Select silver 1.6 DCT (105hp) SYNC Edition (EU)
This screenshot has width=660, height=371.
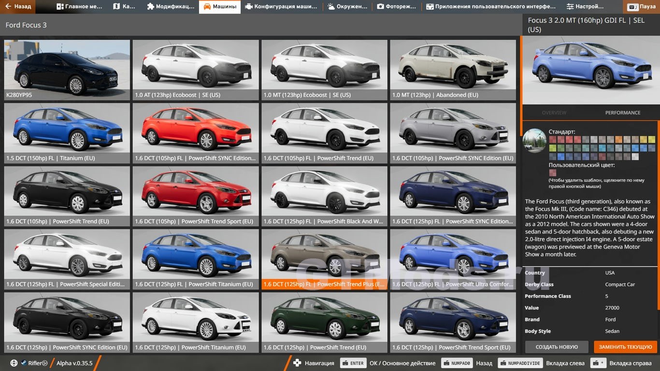453,133
